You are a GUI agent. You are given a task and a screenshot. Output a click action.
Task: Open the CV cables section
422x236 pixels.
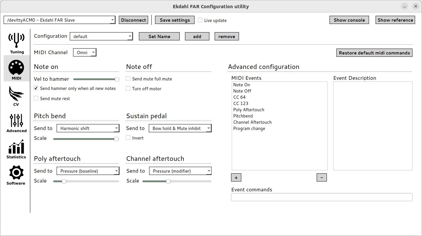pyautogui.click(x=16, y=95)
